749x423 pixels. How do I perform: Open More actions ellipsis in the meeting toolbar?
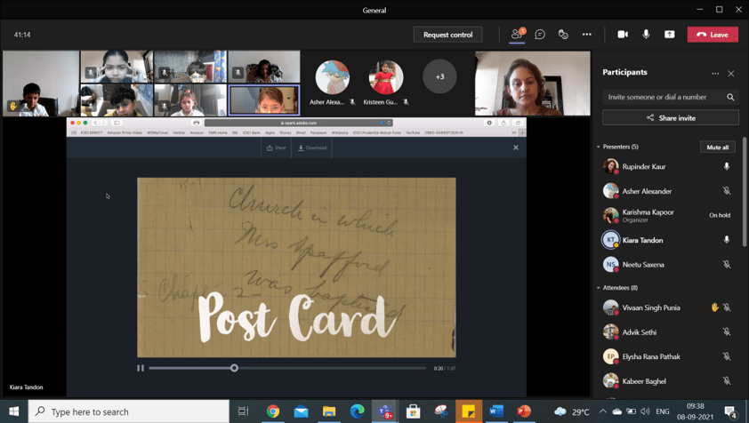coord(586,35)
